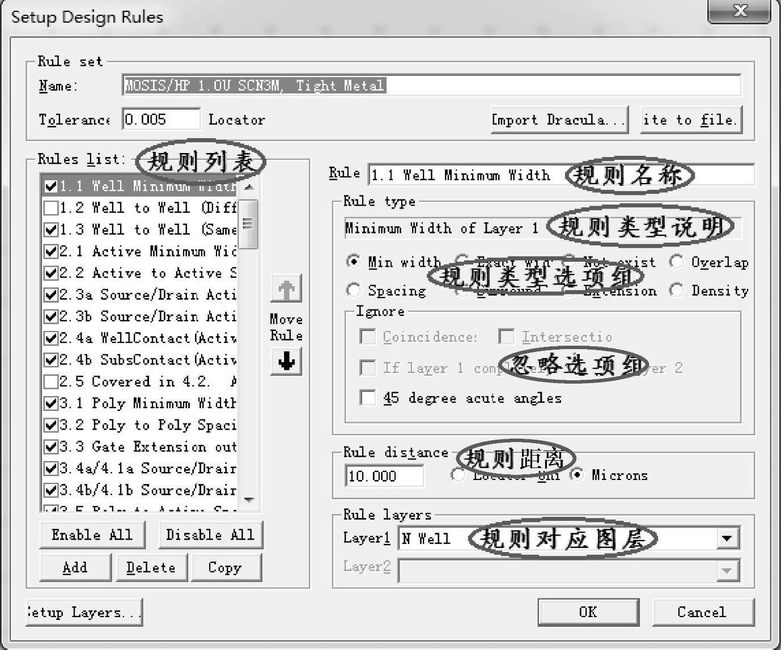The width and height of the screenshot is (781, 650).
Task: Close the Setup Design Rules dialog
Action: [739, 11]
